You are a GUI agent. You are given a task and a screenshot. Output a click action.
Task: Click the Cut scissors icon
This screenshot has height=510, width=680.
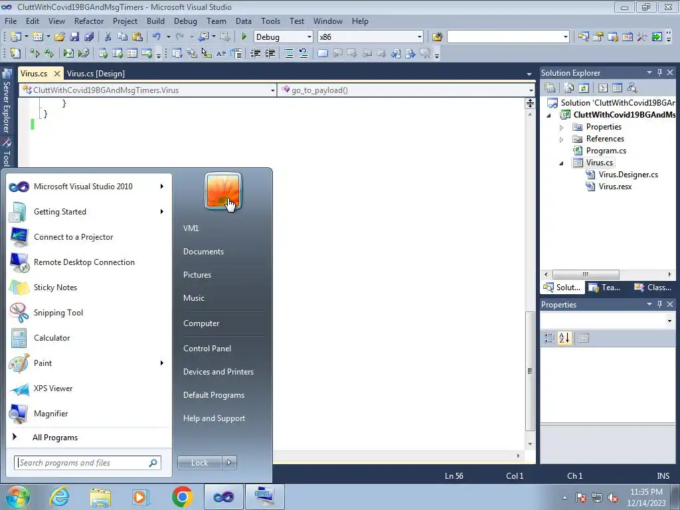click(x=108, y=37)
